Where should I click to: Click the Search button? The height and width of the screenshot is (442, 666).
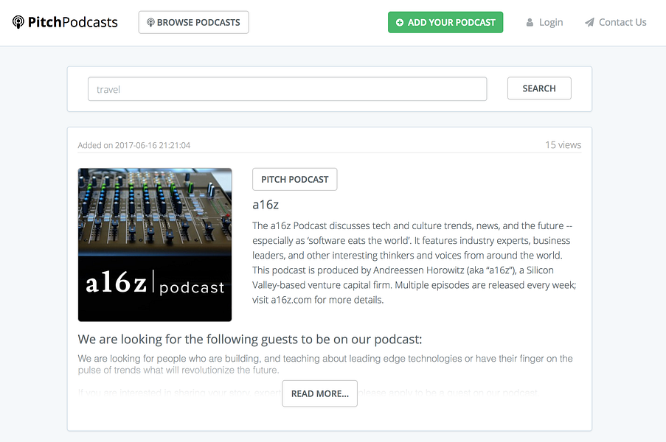click(539, 88)
